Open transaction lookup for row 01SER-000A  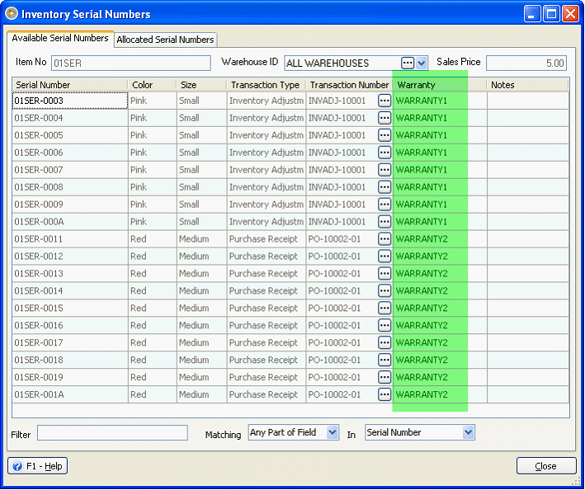point(384,222)
